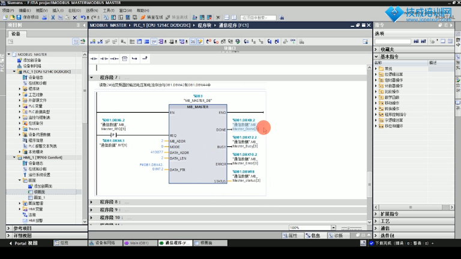Collapse the 基本指令 section
This screenshot has height=259, width=461.
[x=376, y=56]
